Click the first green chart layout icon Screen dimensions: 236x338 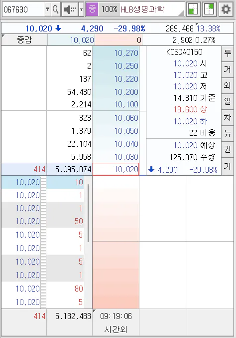pos(194,9)
